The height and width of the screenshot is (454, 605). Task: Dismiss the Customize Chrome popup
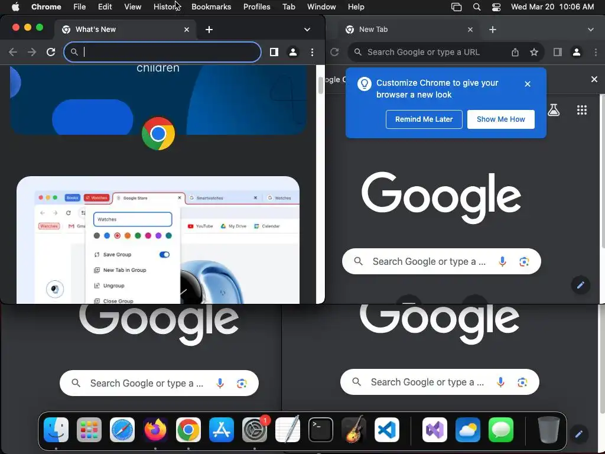coord(528,84)
